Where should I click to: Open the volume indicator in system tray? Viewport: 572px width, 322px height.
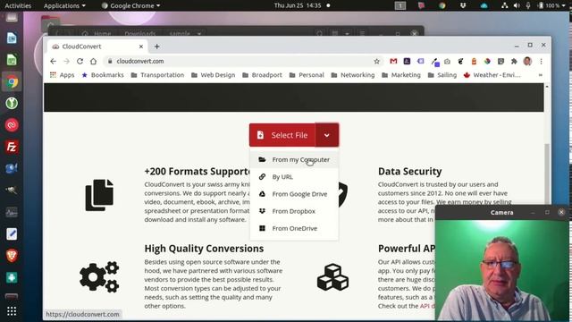pyautogui.click(x=517, y=5)
